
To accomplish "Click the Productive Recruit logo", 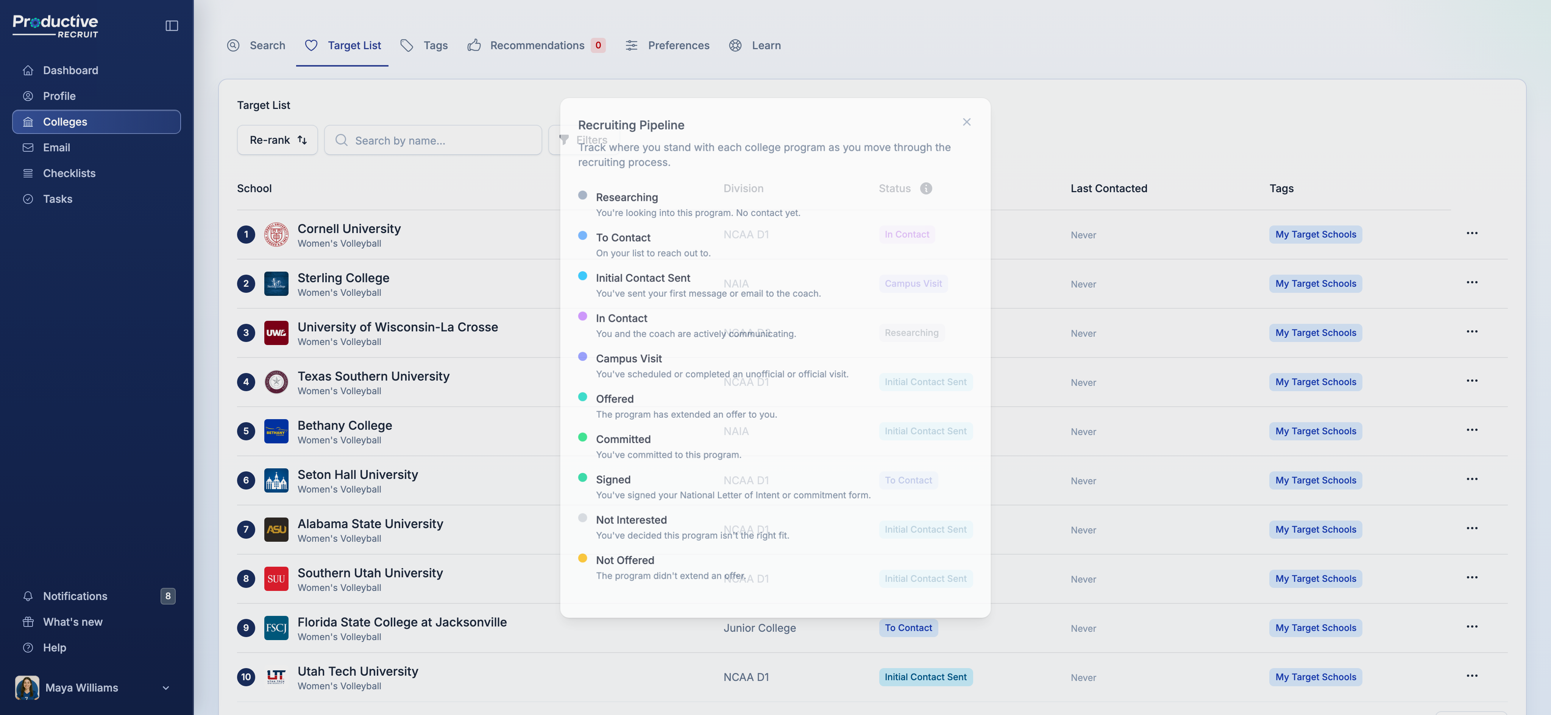I will [x=55, y=26].
